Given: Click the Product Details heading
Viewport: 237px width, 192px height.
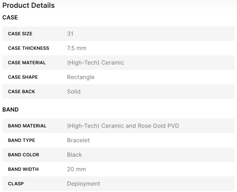Looking at the screenshot, I should [28, 6].
